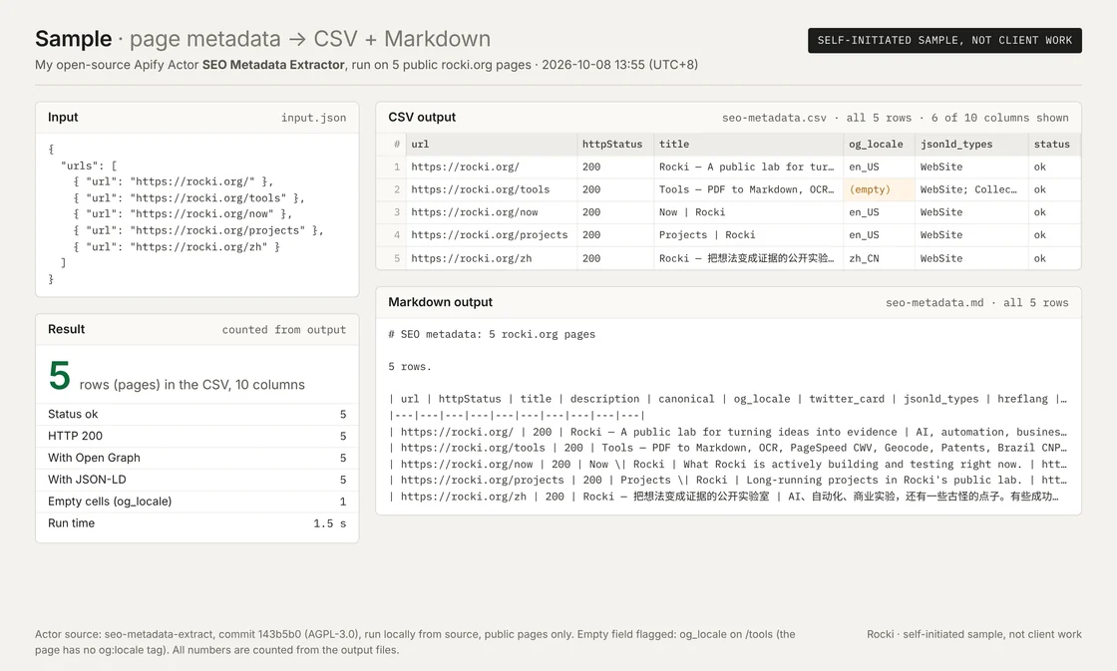Viewport: 1117px width, 671px height.
Task: Select the https://rocki.org/projects cell in CSV table
Action: point(492,235)
